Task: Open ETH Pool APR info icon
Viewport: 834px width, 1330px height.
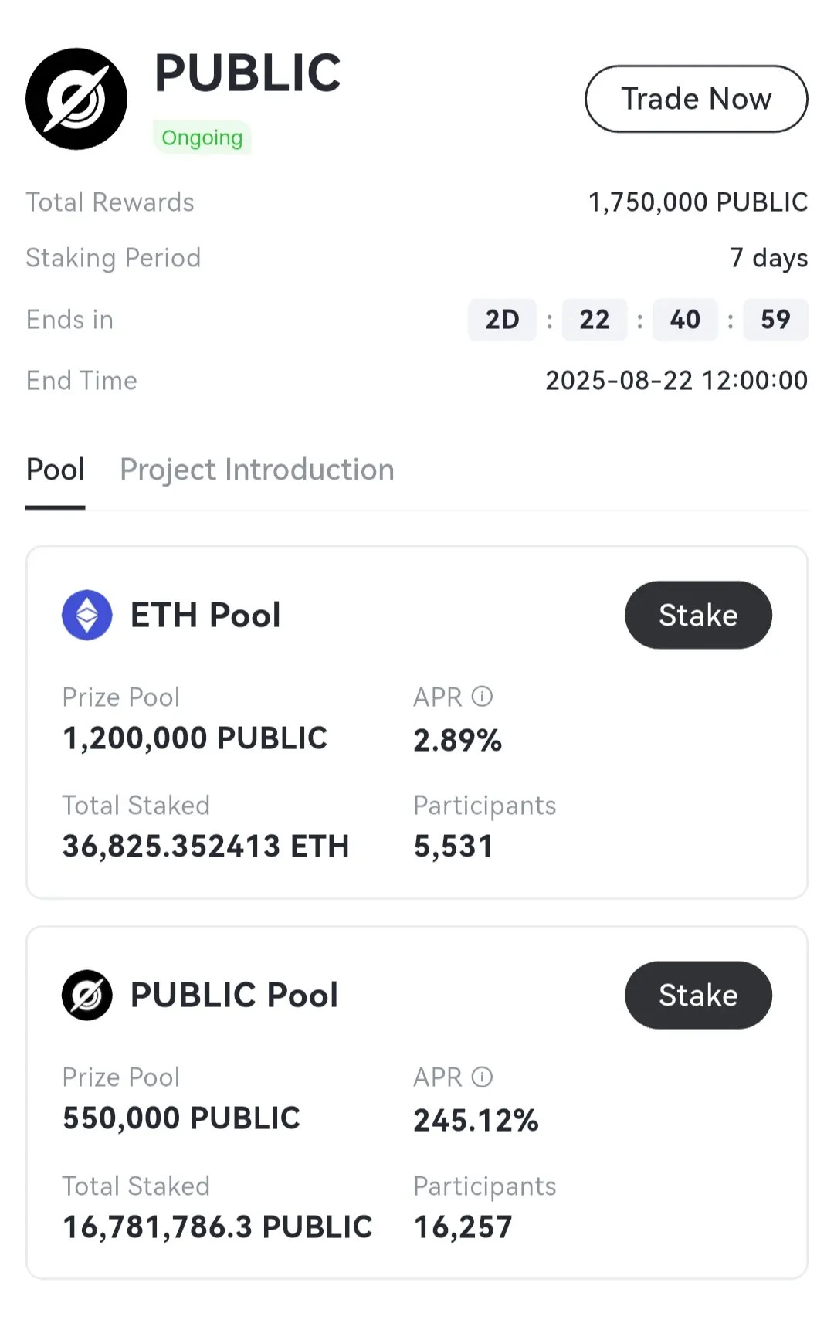Action: 482,697
